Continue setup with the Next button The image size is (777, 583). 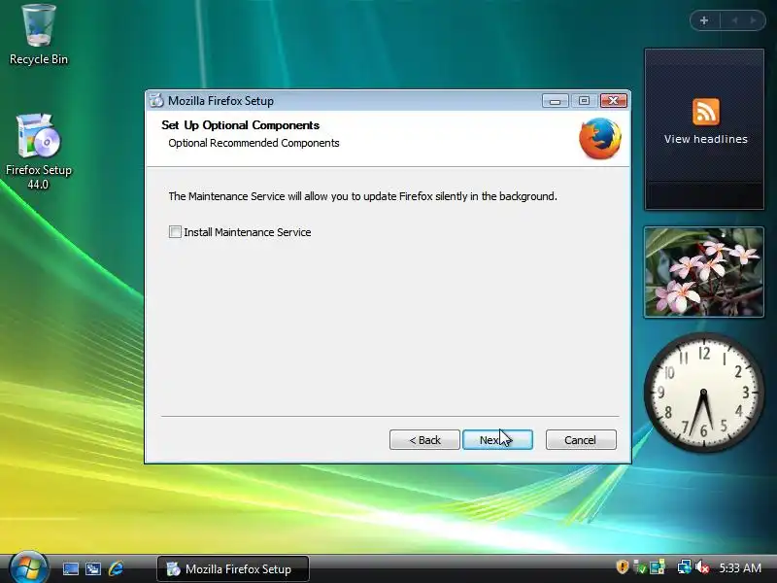pyautogui.click(x=497, y=440)
